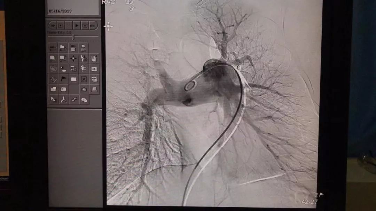Stop playback with the square button
Viewport: 376px width, 211px height.
tap(69, 26)
